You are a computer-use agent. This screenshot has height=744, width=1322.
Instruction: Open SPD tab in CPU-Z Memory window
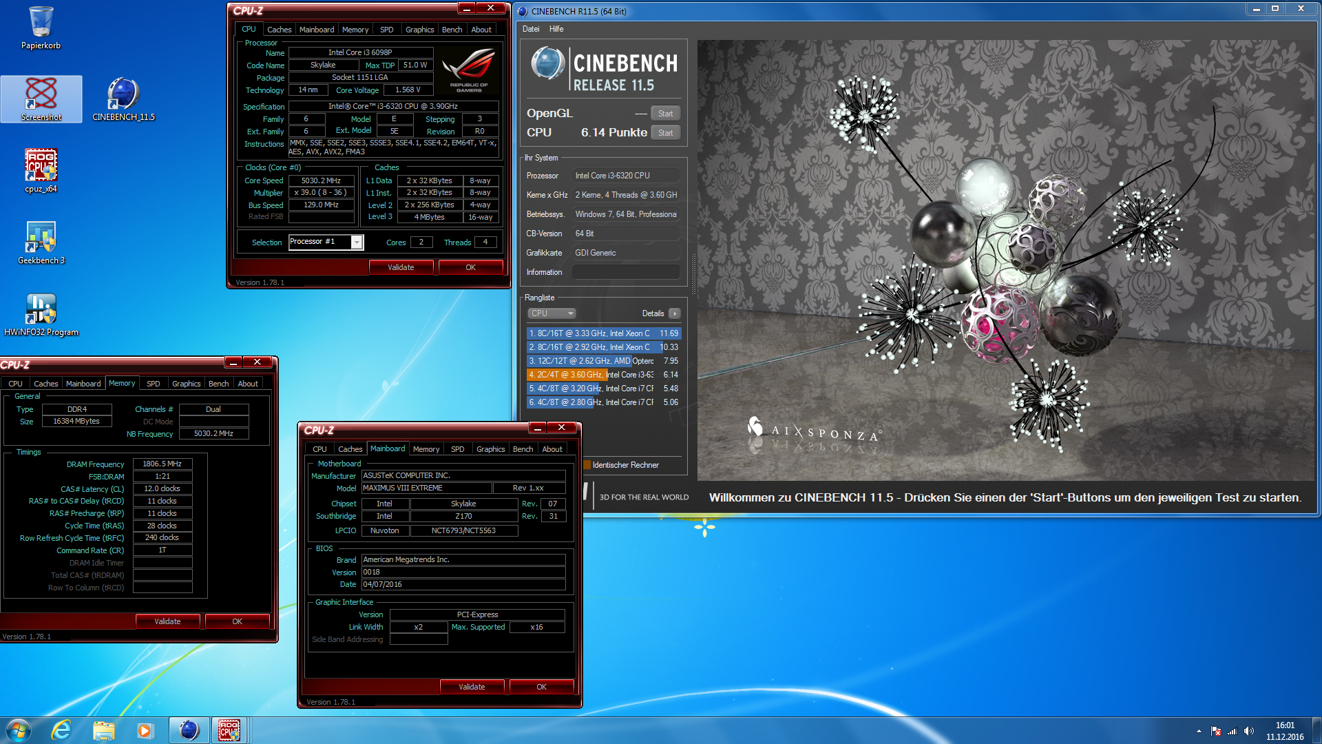(x=154, y=384)
